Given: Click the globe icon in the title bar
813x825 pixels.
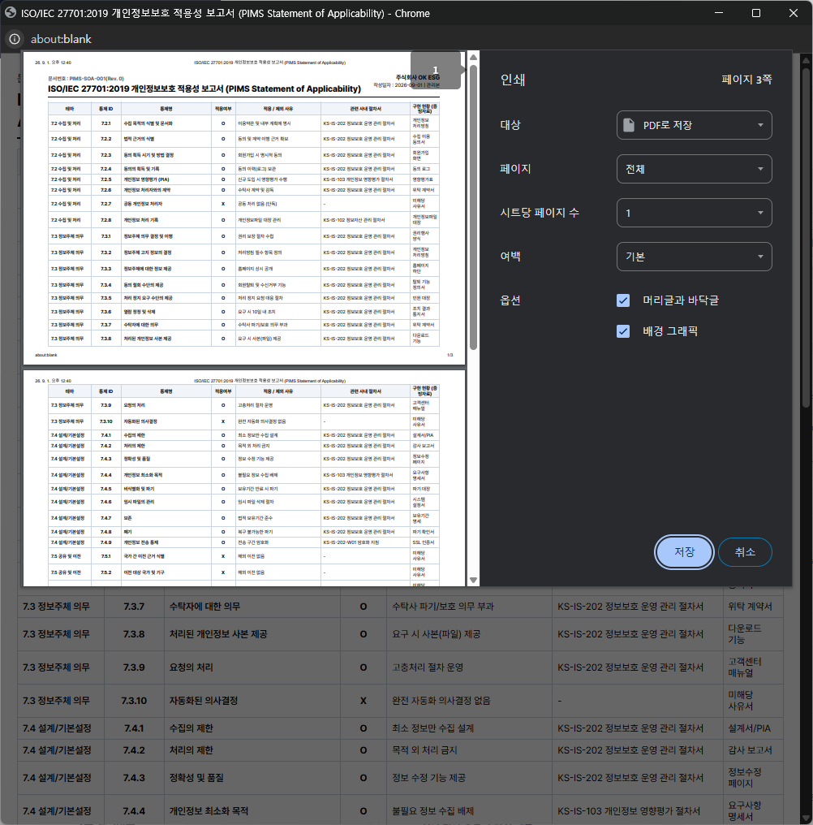Looking at the screenshot, I should (10, 13).
